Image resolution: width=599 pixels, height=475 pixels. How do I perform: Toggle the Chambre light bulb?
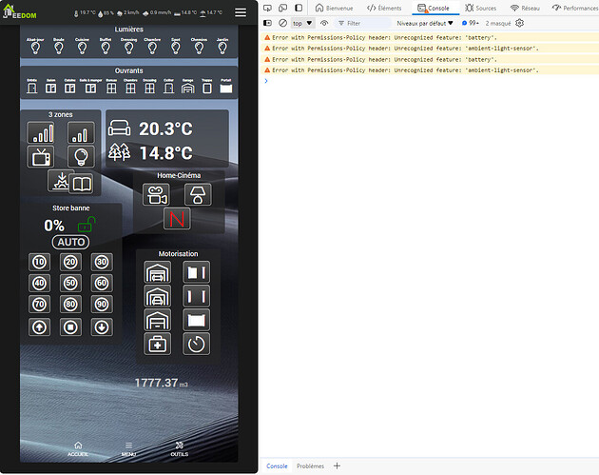pyautogui.click(x=152, y=49)
